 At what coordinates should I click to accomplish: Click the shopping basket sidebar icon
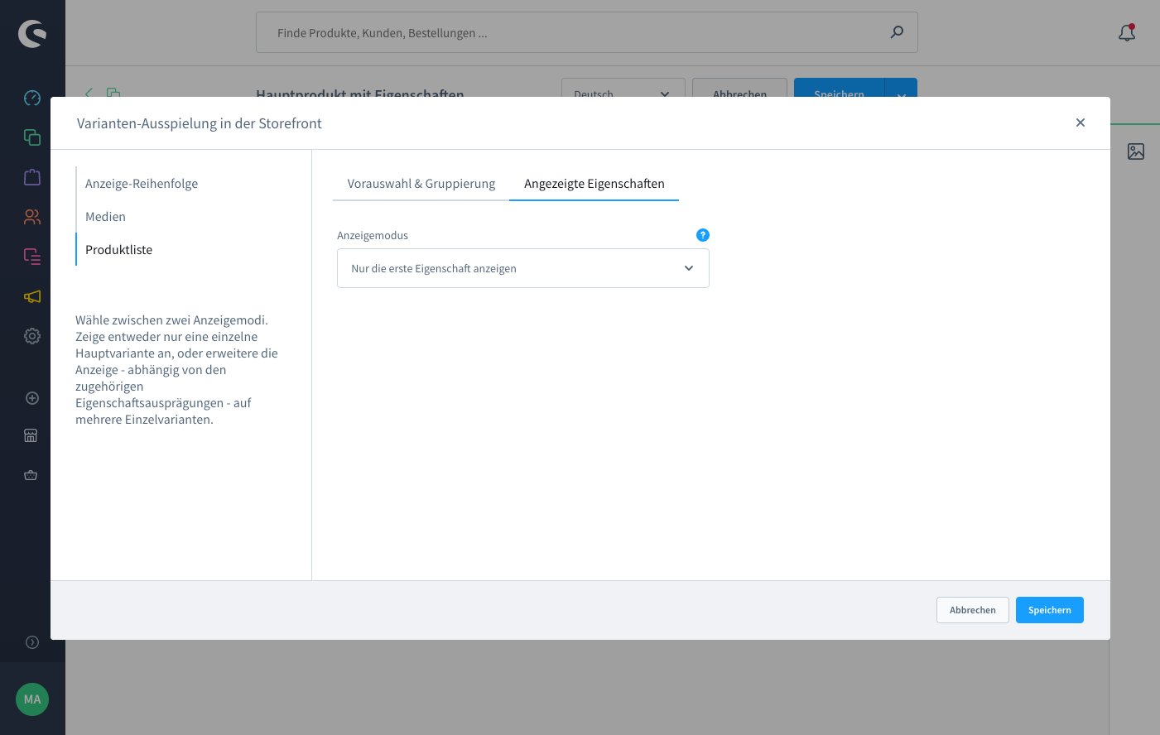tap(31, 475)
